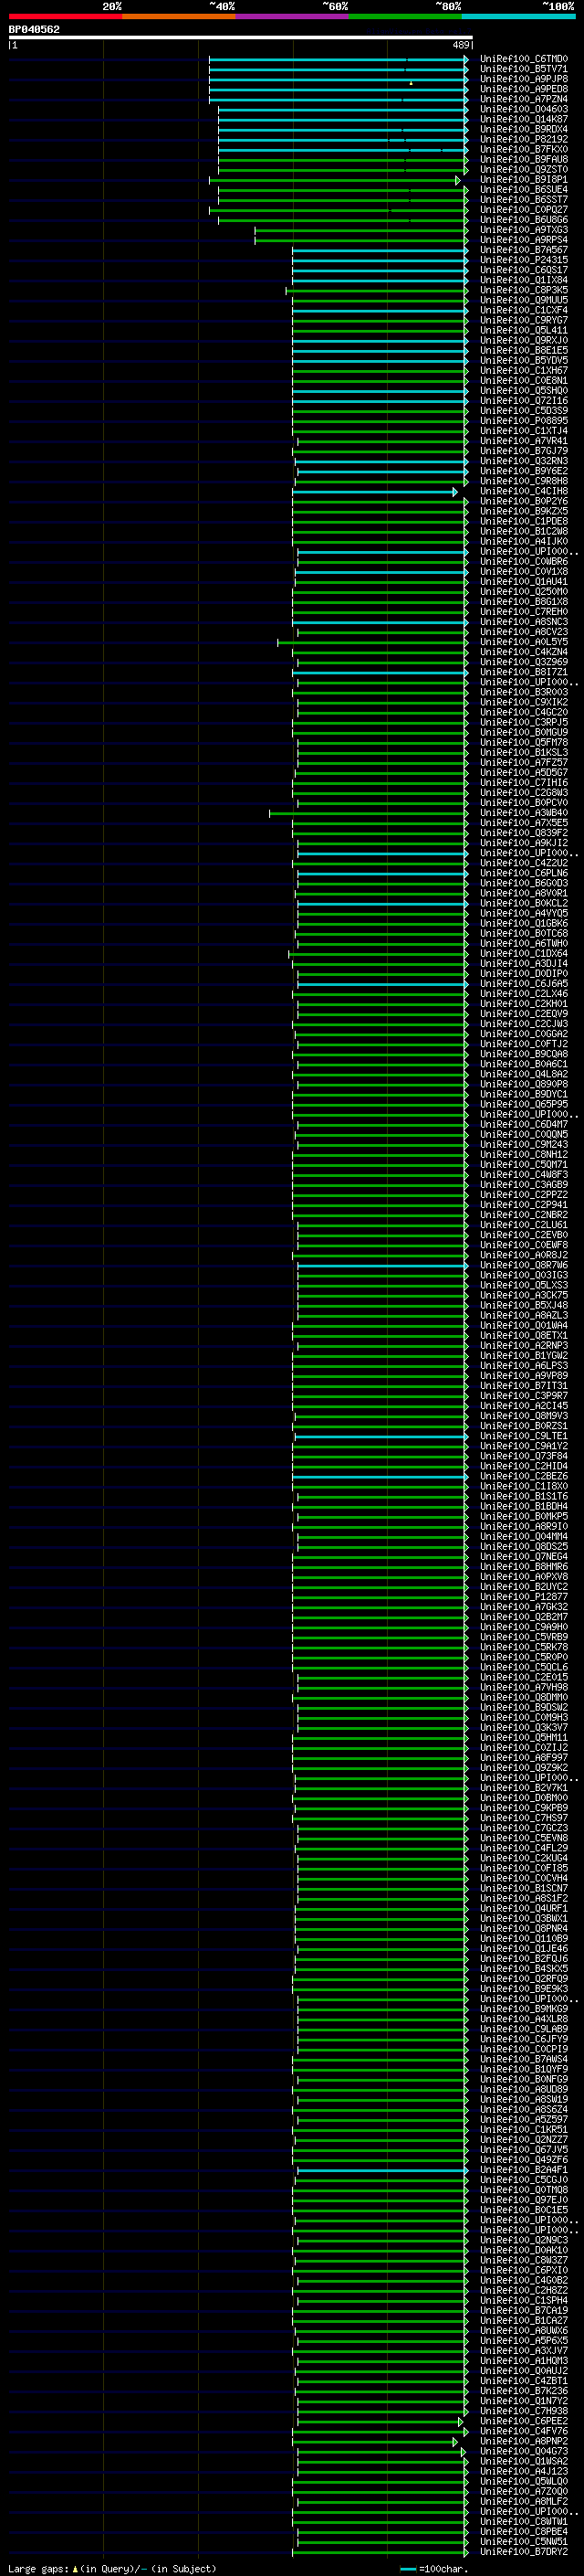Select the UniRef100_B8I7Z1 label
This screenshot has height=2576, width=584.
(x=523, y=672)
